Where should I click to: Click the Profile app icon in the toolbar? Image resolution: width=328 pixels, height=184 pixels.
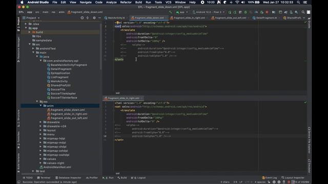tap(256, 12)
